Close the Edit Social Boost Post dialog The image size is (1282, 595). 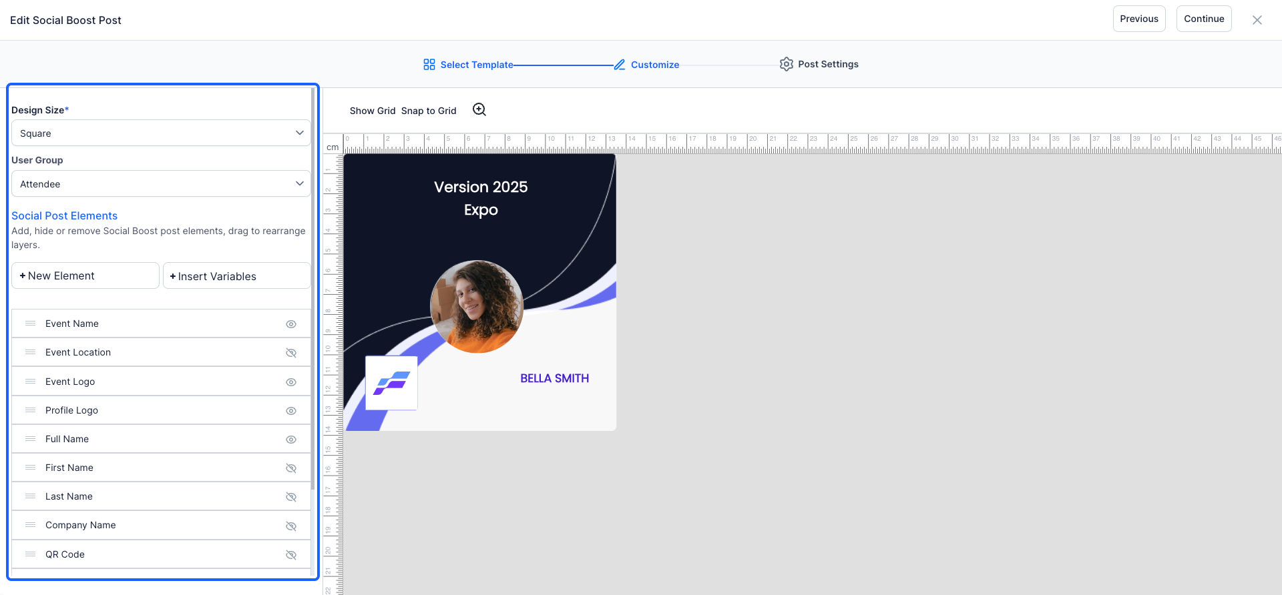[1257, 20]
